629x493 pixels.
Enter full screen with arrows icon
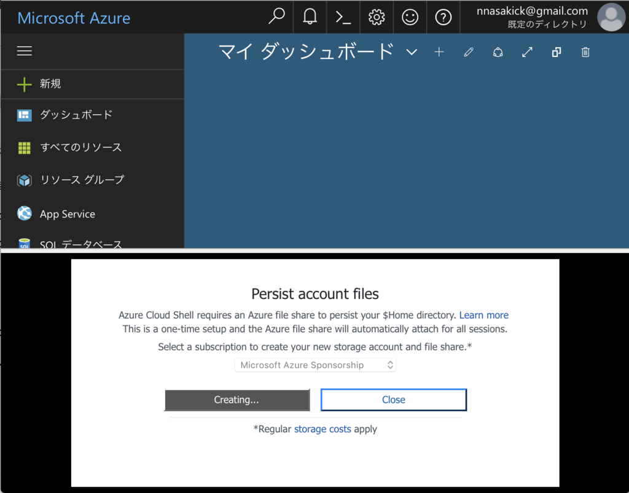[x=527, y=52]
